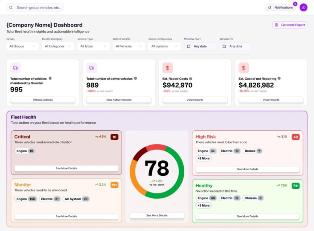Image resolution: width=314 pixels, height=231 pixels.
Task: Click the truck icon on active vehicles card
Action: click(x=91, y=68)
